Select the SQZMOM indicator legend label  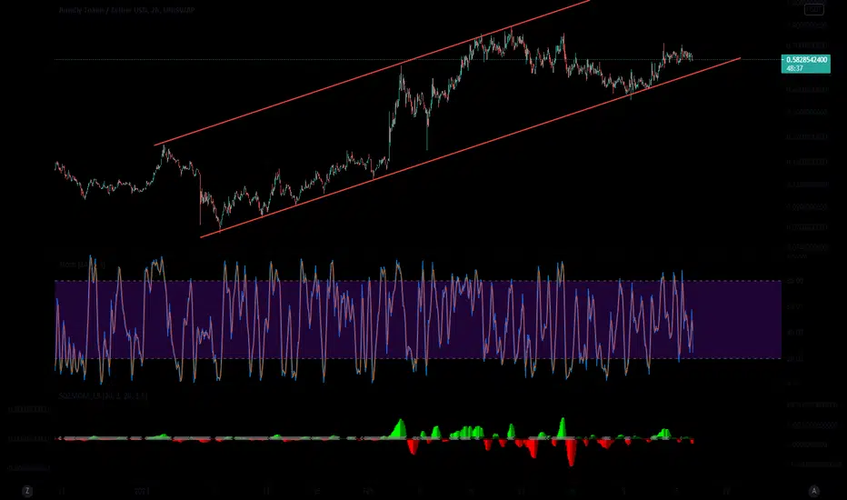[103, 395]
